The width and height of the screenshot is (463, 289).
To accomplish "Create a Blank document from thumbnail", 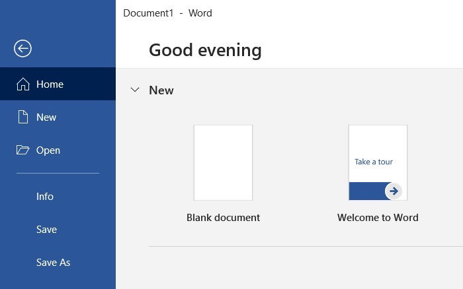I will (224, 162).
